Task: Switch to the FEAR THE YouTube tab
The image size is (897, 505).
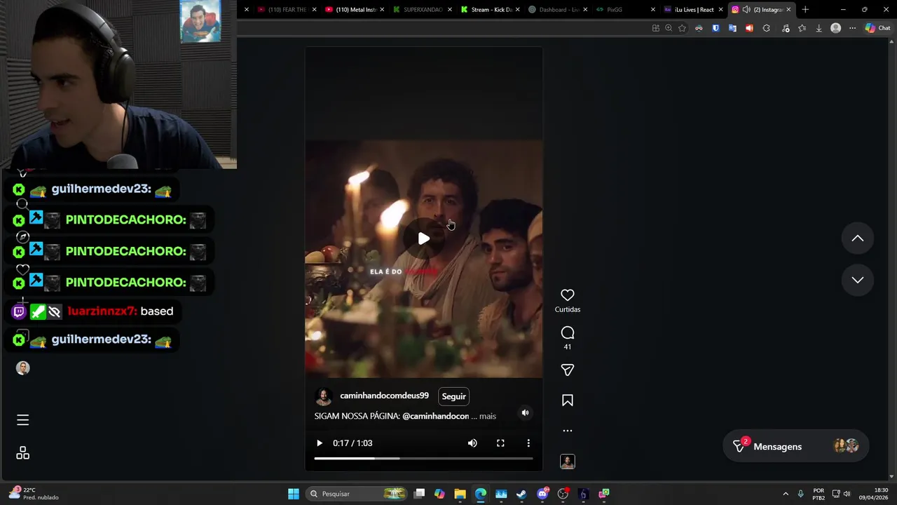Action: [286, 10]
